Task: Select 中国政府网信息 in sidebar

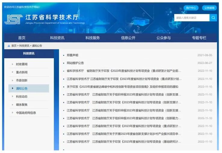Action: (x=26, y=113)
